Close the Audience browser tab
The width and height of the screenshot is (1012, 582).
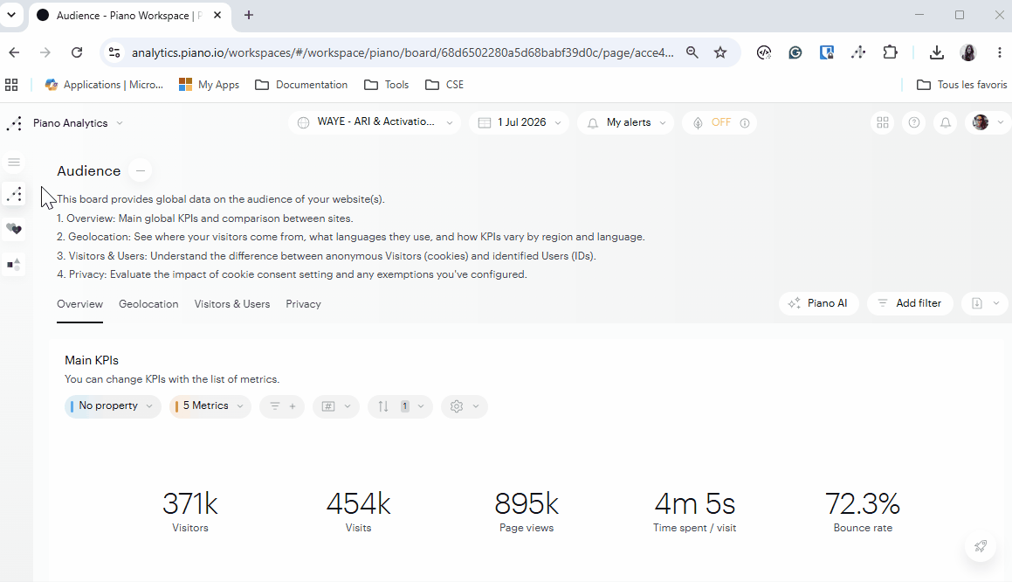(217, 16)
